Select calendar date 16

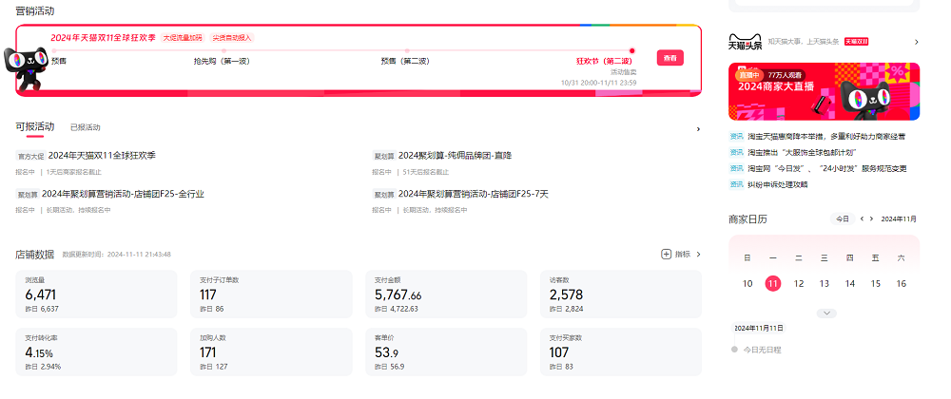click(902, 283)
